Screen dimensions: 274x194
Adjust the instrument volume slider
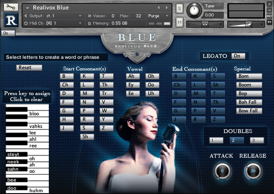246,24
